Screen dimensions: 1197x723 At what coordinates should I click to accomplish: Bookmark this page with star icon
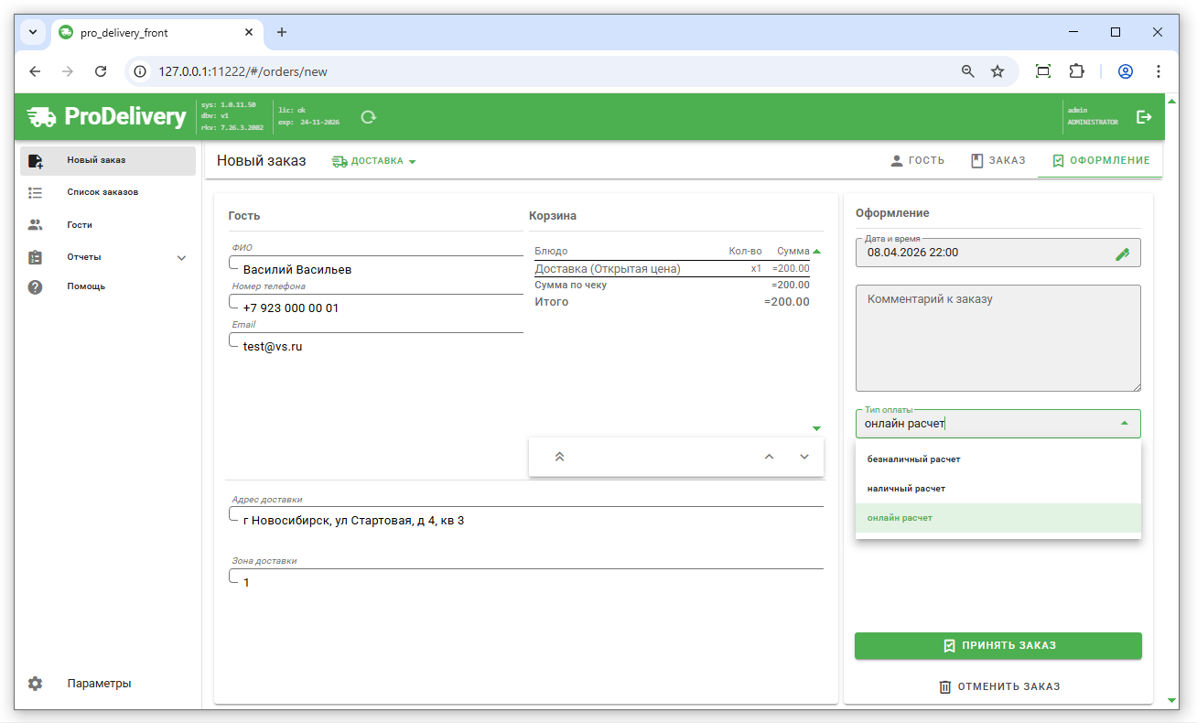click(997, 71)
